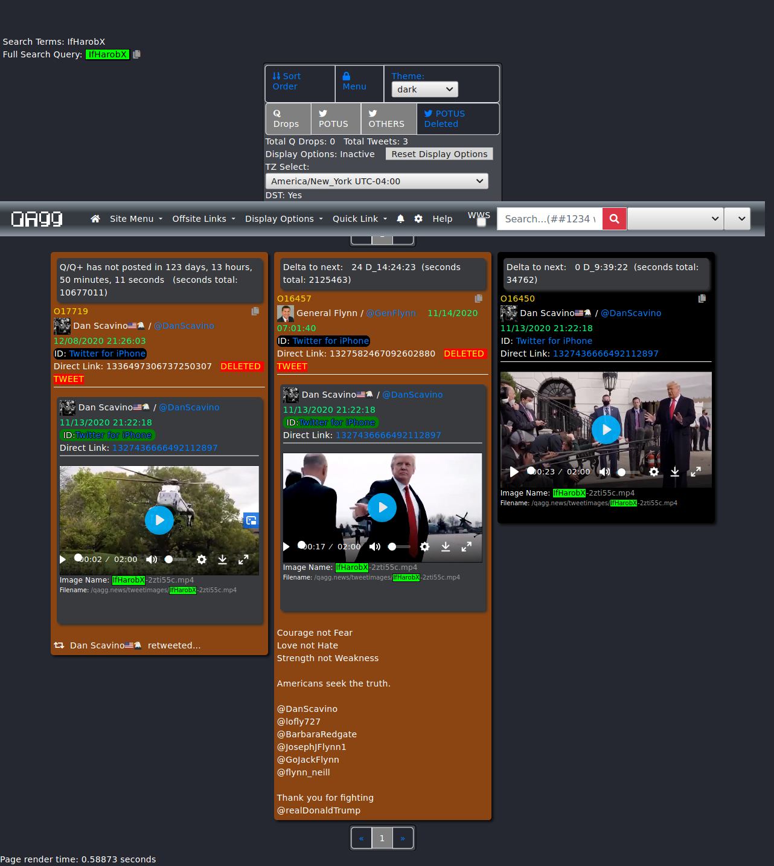Viewport: 774px width, 866px height.
Task: Open the Sort Order option
Action: tap(299, 83)
